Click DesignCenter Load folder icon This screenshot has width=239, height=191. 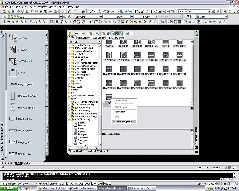[70, 33]
